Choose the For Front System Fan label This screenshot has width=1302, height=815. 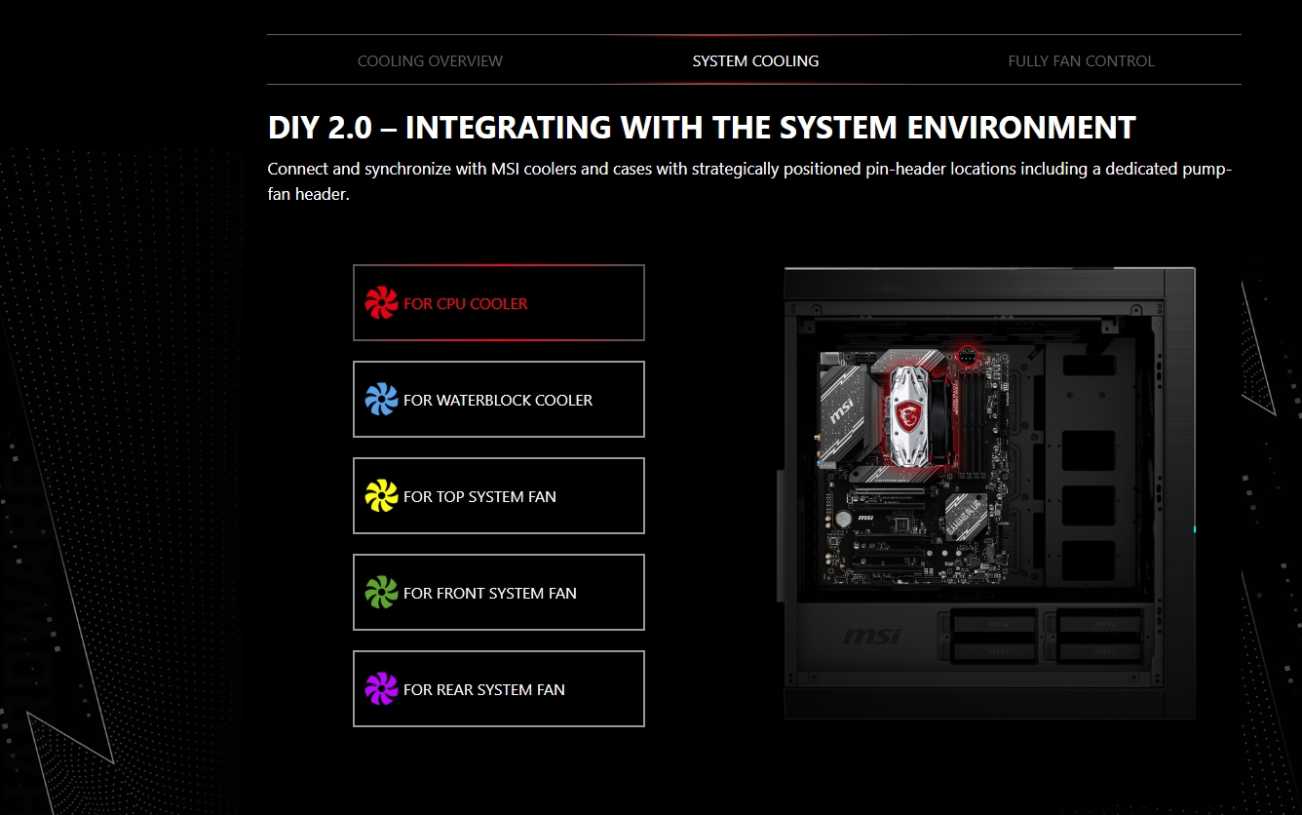tap(490, 594)
